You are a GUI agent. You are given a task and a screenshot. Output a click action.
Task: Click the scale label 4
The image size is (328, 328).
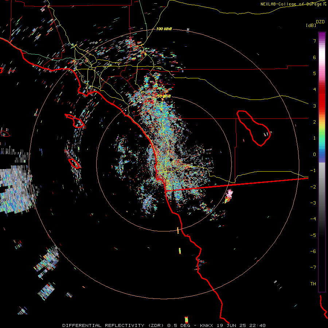pyautogui.click(x=315, y=90)
